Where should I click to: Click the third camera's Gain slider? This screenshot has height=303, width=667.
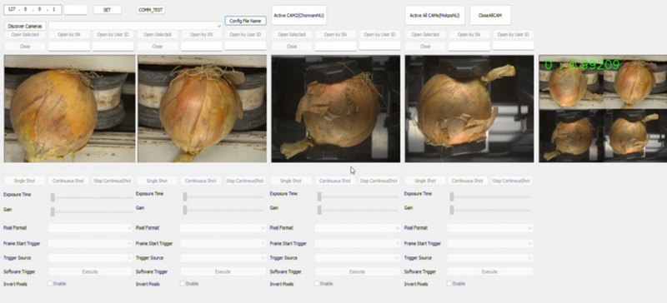point(359,210)
